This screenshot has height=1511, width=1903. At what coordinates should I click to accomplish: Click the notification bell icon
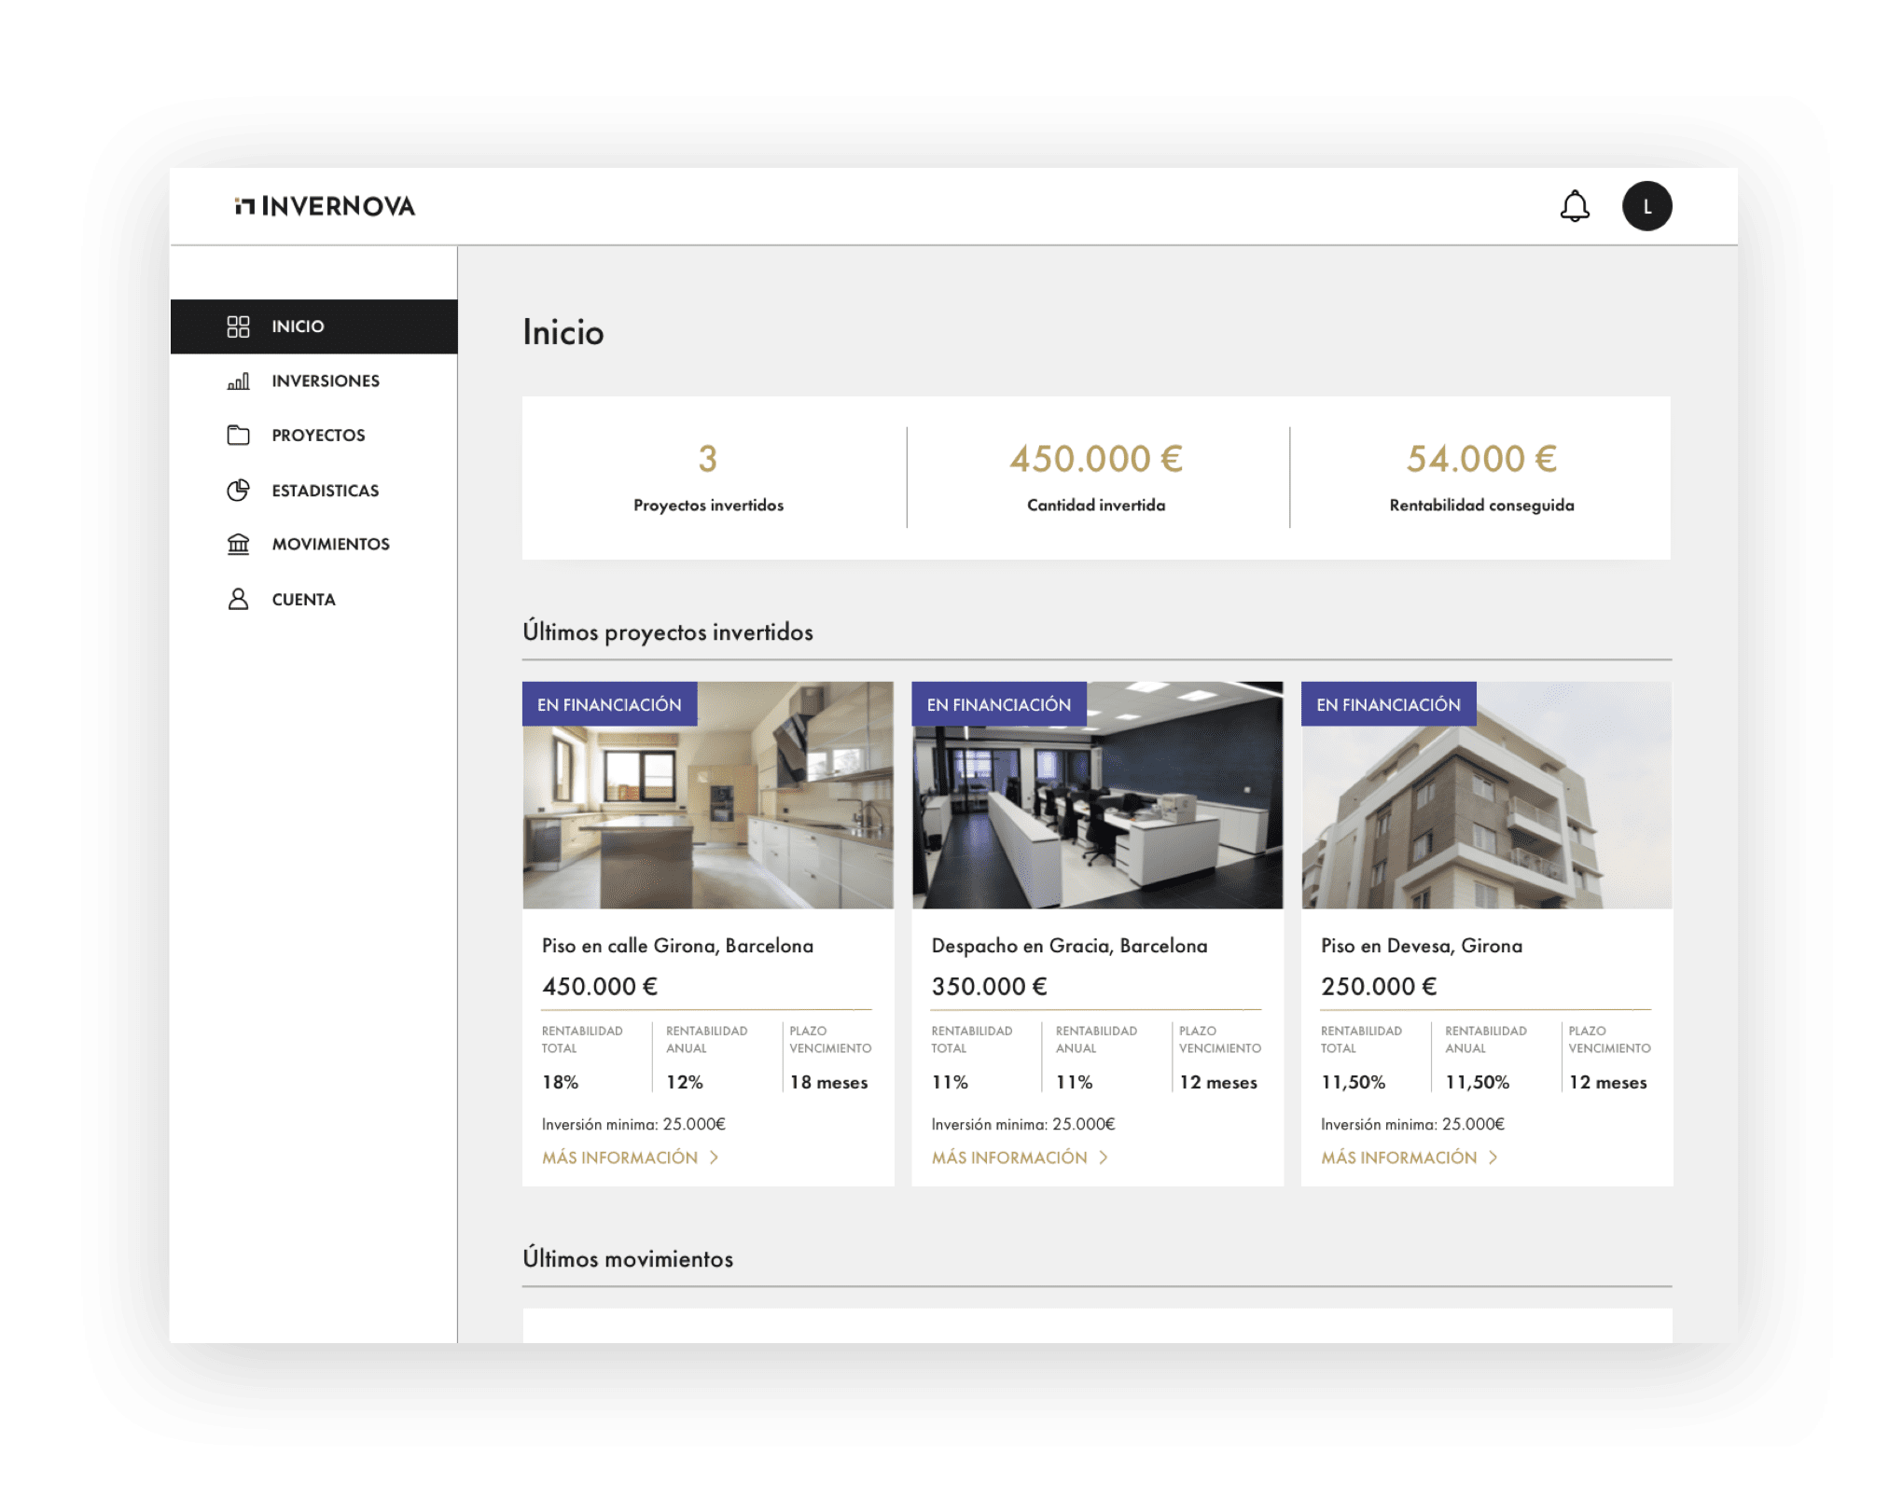1575,206
